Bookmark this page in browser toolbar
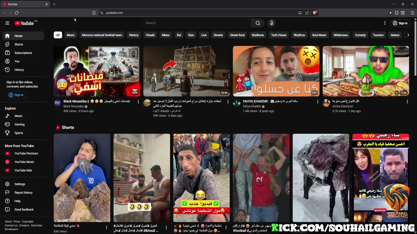Image resolution: width=417 pixels, height=234 pixels. click(x=94, y=13)
